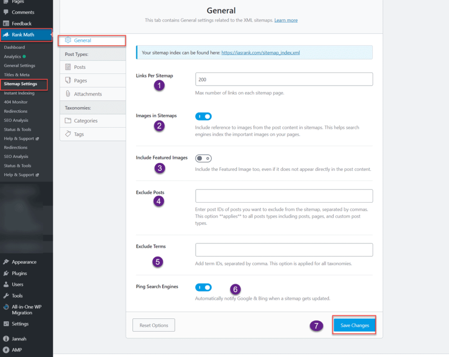Click the Links Per Sitemap field
449x357 pixels.
[x=284, y=79]
